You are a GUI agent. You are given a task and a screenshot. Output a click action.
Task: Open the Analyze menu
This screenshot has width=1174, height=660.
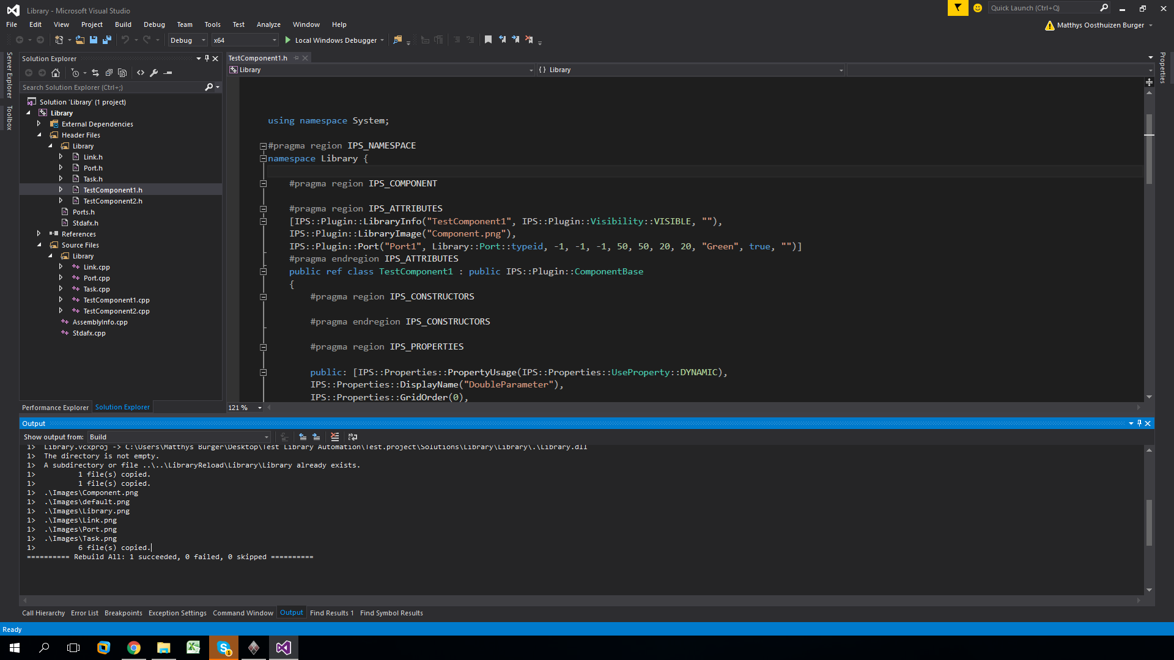[268, 24]
